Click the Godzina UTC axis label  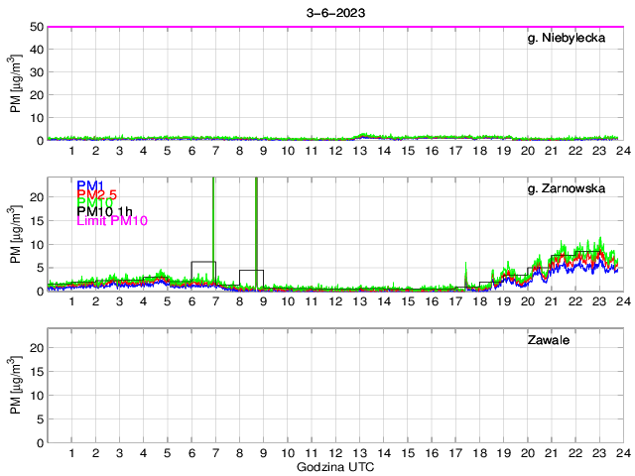tap(333, 466)
